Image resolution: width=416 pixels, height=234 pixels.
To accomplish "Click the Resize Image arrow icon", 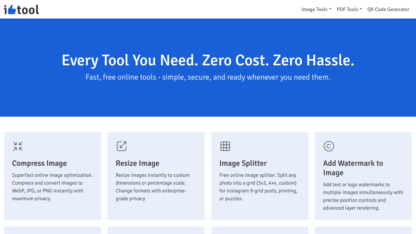I will [x=122, y=146].
